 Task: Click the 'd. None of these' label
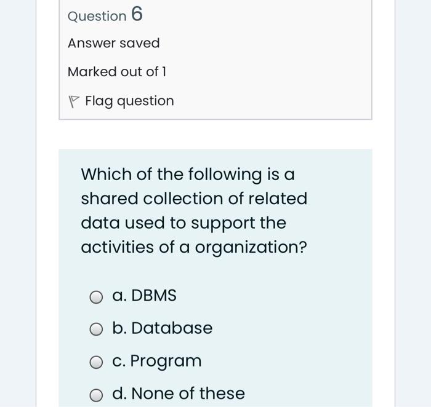(x=179, y=393)
